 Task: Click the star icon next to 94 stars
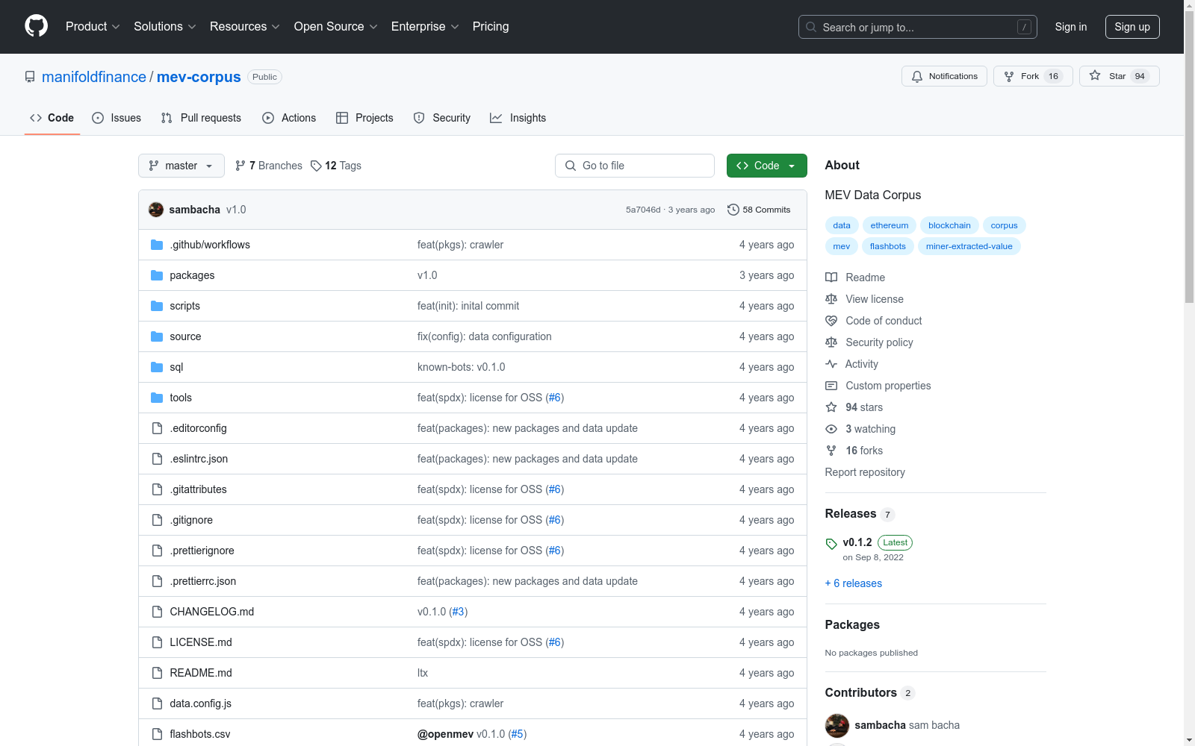click(831, 407)
